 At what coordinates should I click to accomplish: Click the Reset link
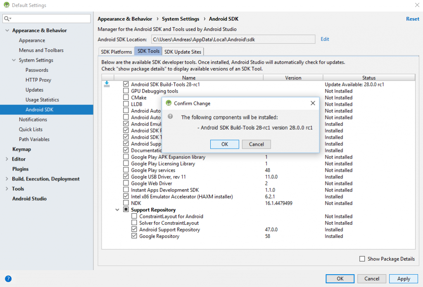coord(413,19)
